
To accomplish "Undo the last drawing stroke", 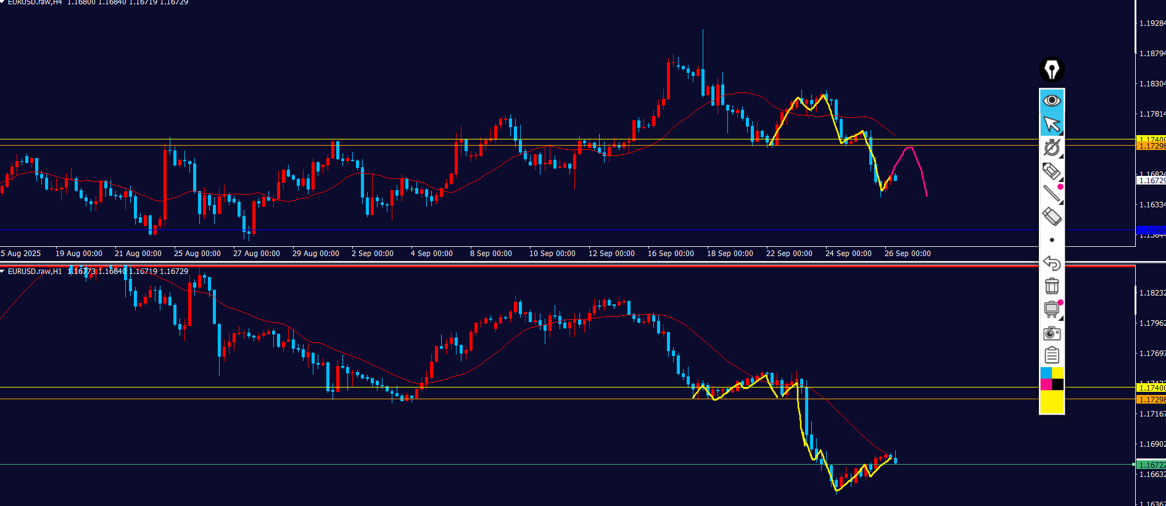I will 1052,263.
